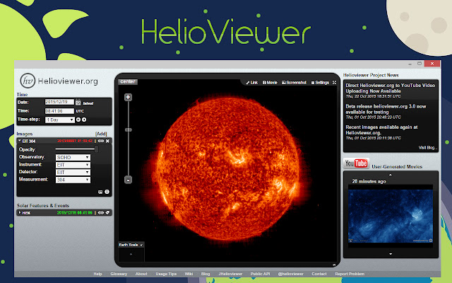
Task: Show next user-generated movies with down arrow
Action: click(391, 254)
